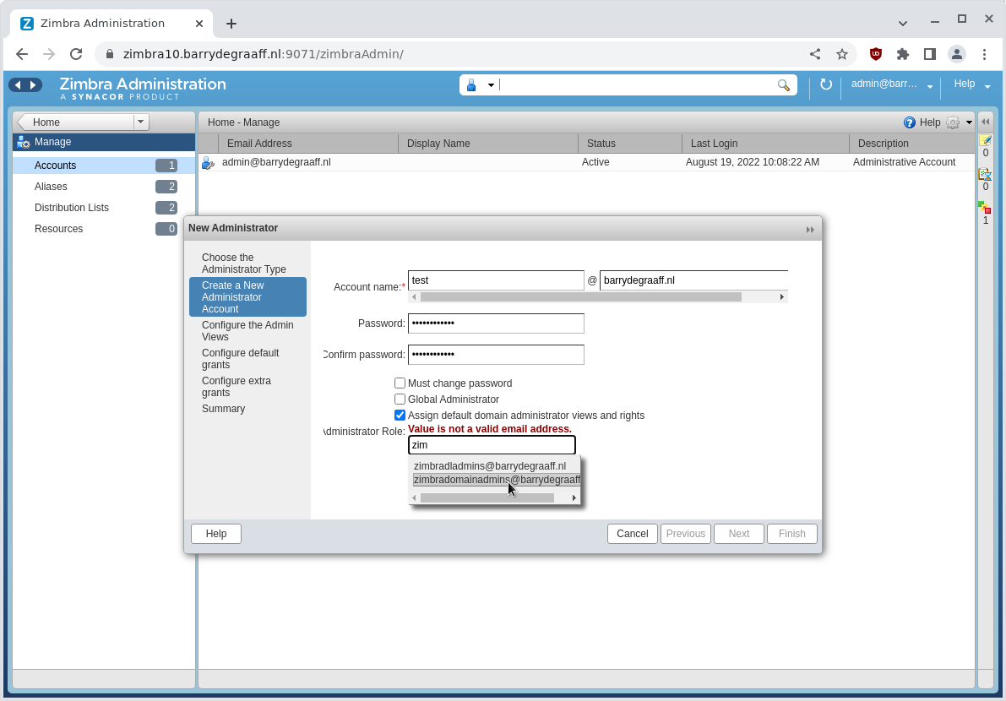Collapse the right status pane arrows
Image resolution: width=1006 pixels, height=701 pixels.
[986, 122]
